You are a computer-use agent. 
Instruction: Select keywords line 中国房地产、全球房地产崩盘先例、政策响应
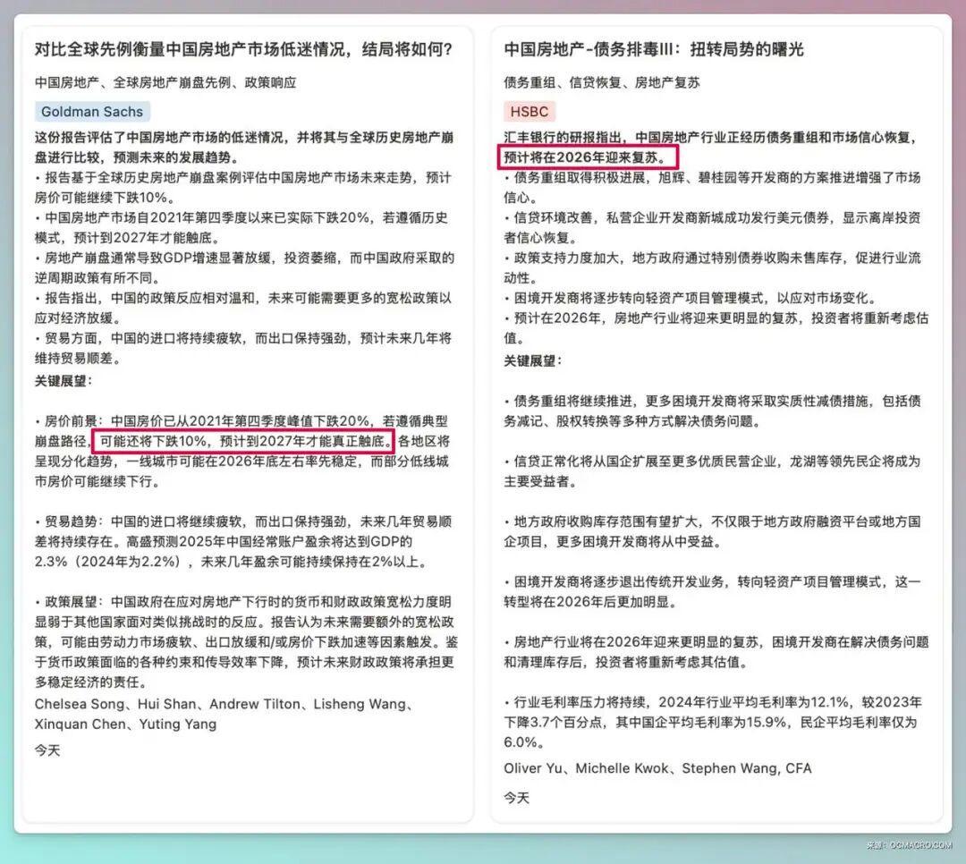(x=165, y=82)
